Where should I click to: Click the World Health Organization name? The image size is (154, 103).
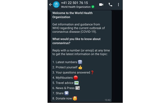click(x=76, y=7)
